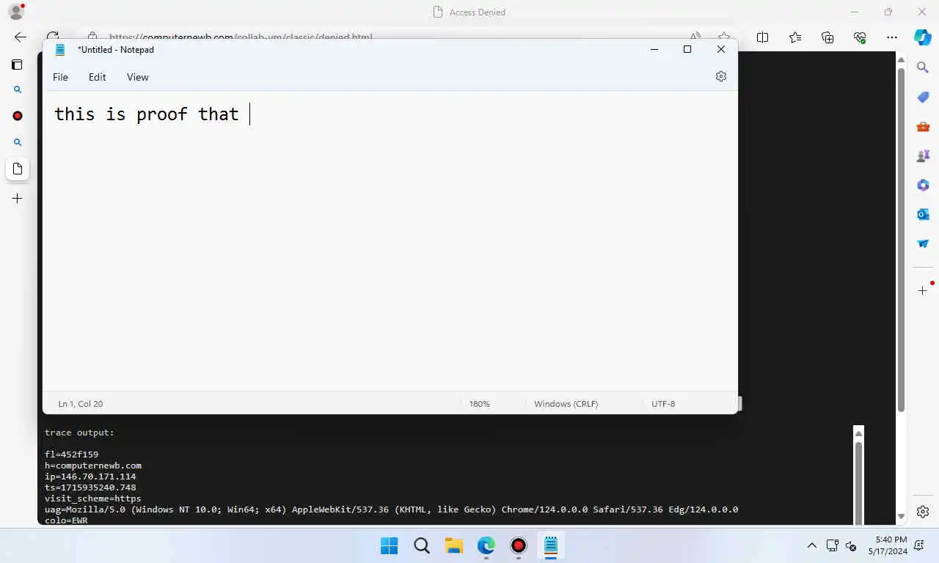Open Edge sidebar Drop icon
Image resolution: width=939 pixels, height=563 pixels.
(923, 243)
